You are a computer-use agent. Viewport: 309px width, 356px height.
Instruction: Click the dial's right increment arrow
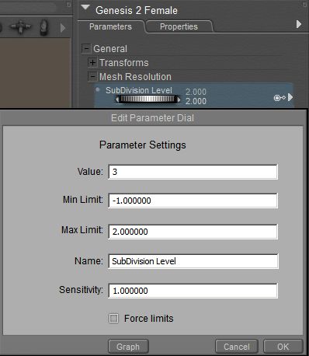(x=179, y=99)
